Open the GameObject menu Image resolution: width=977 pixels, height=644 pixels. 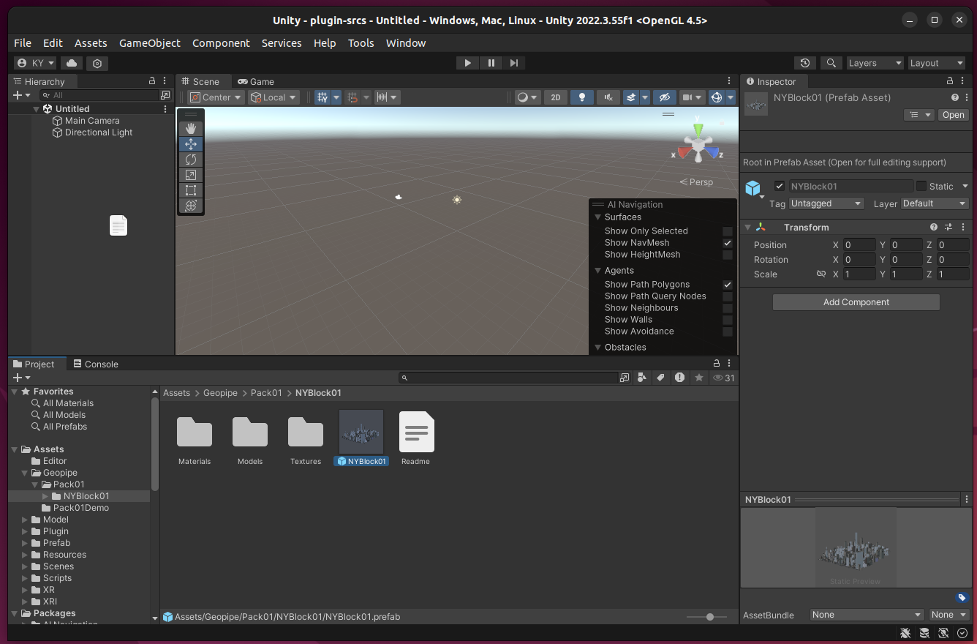(150, 43)
